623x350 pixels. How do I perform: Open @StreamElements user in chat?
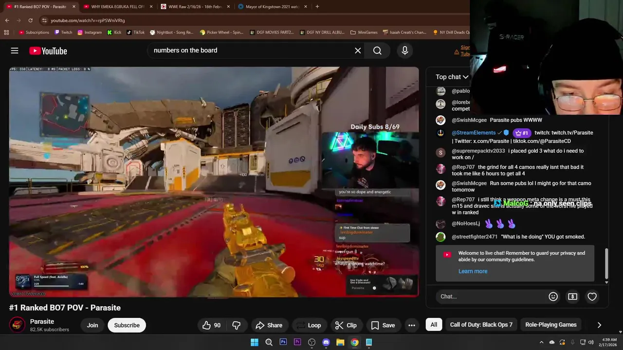point(474,133)
